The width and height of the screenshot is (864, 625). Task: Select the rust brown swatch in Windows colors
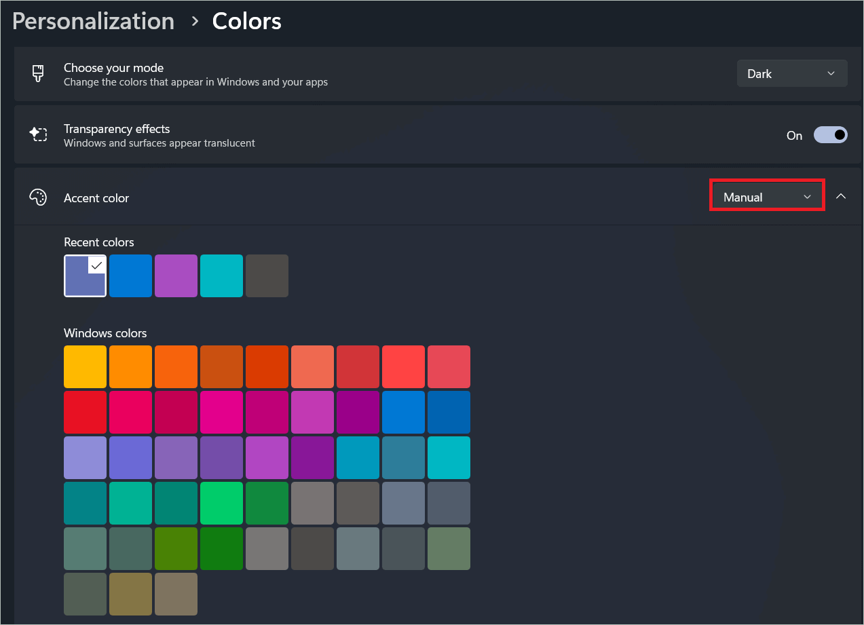(221, 366)
